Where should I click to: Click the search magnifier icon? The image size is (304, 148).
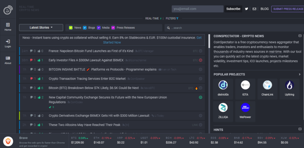(168, 28)
